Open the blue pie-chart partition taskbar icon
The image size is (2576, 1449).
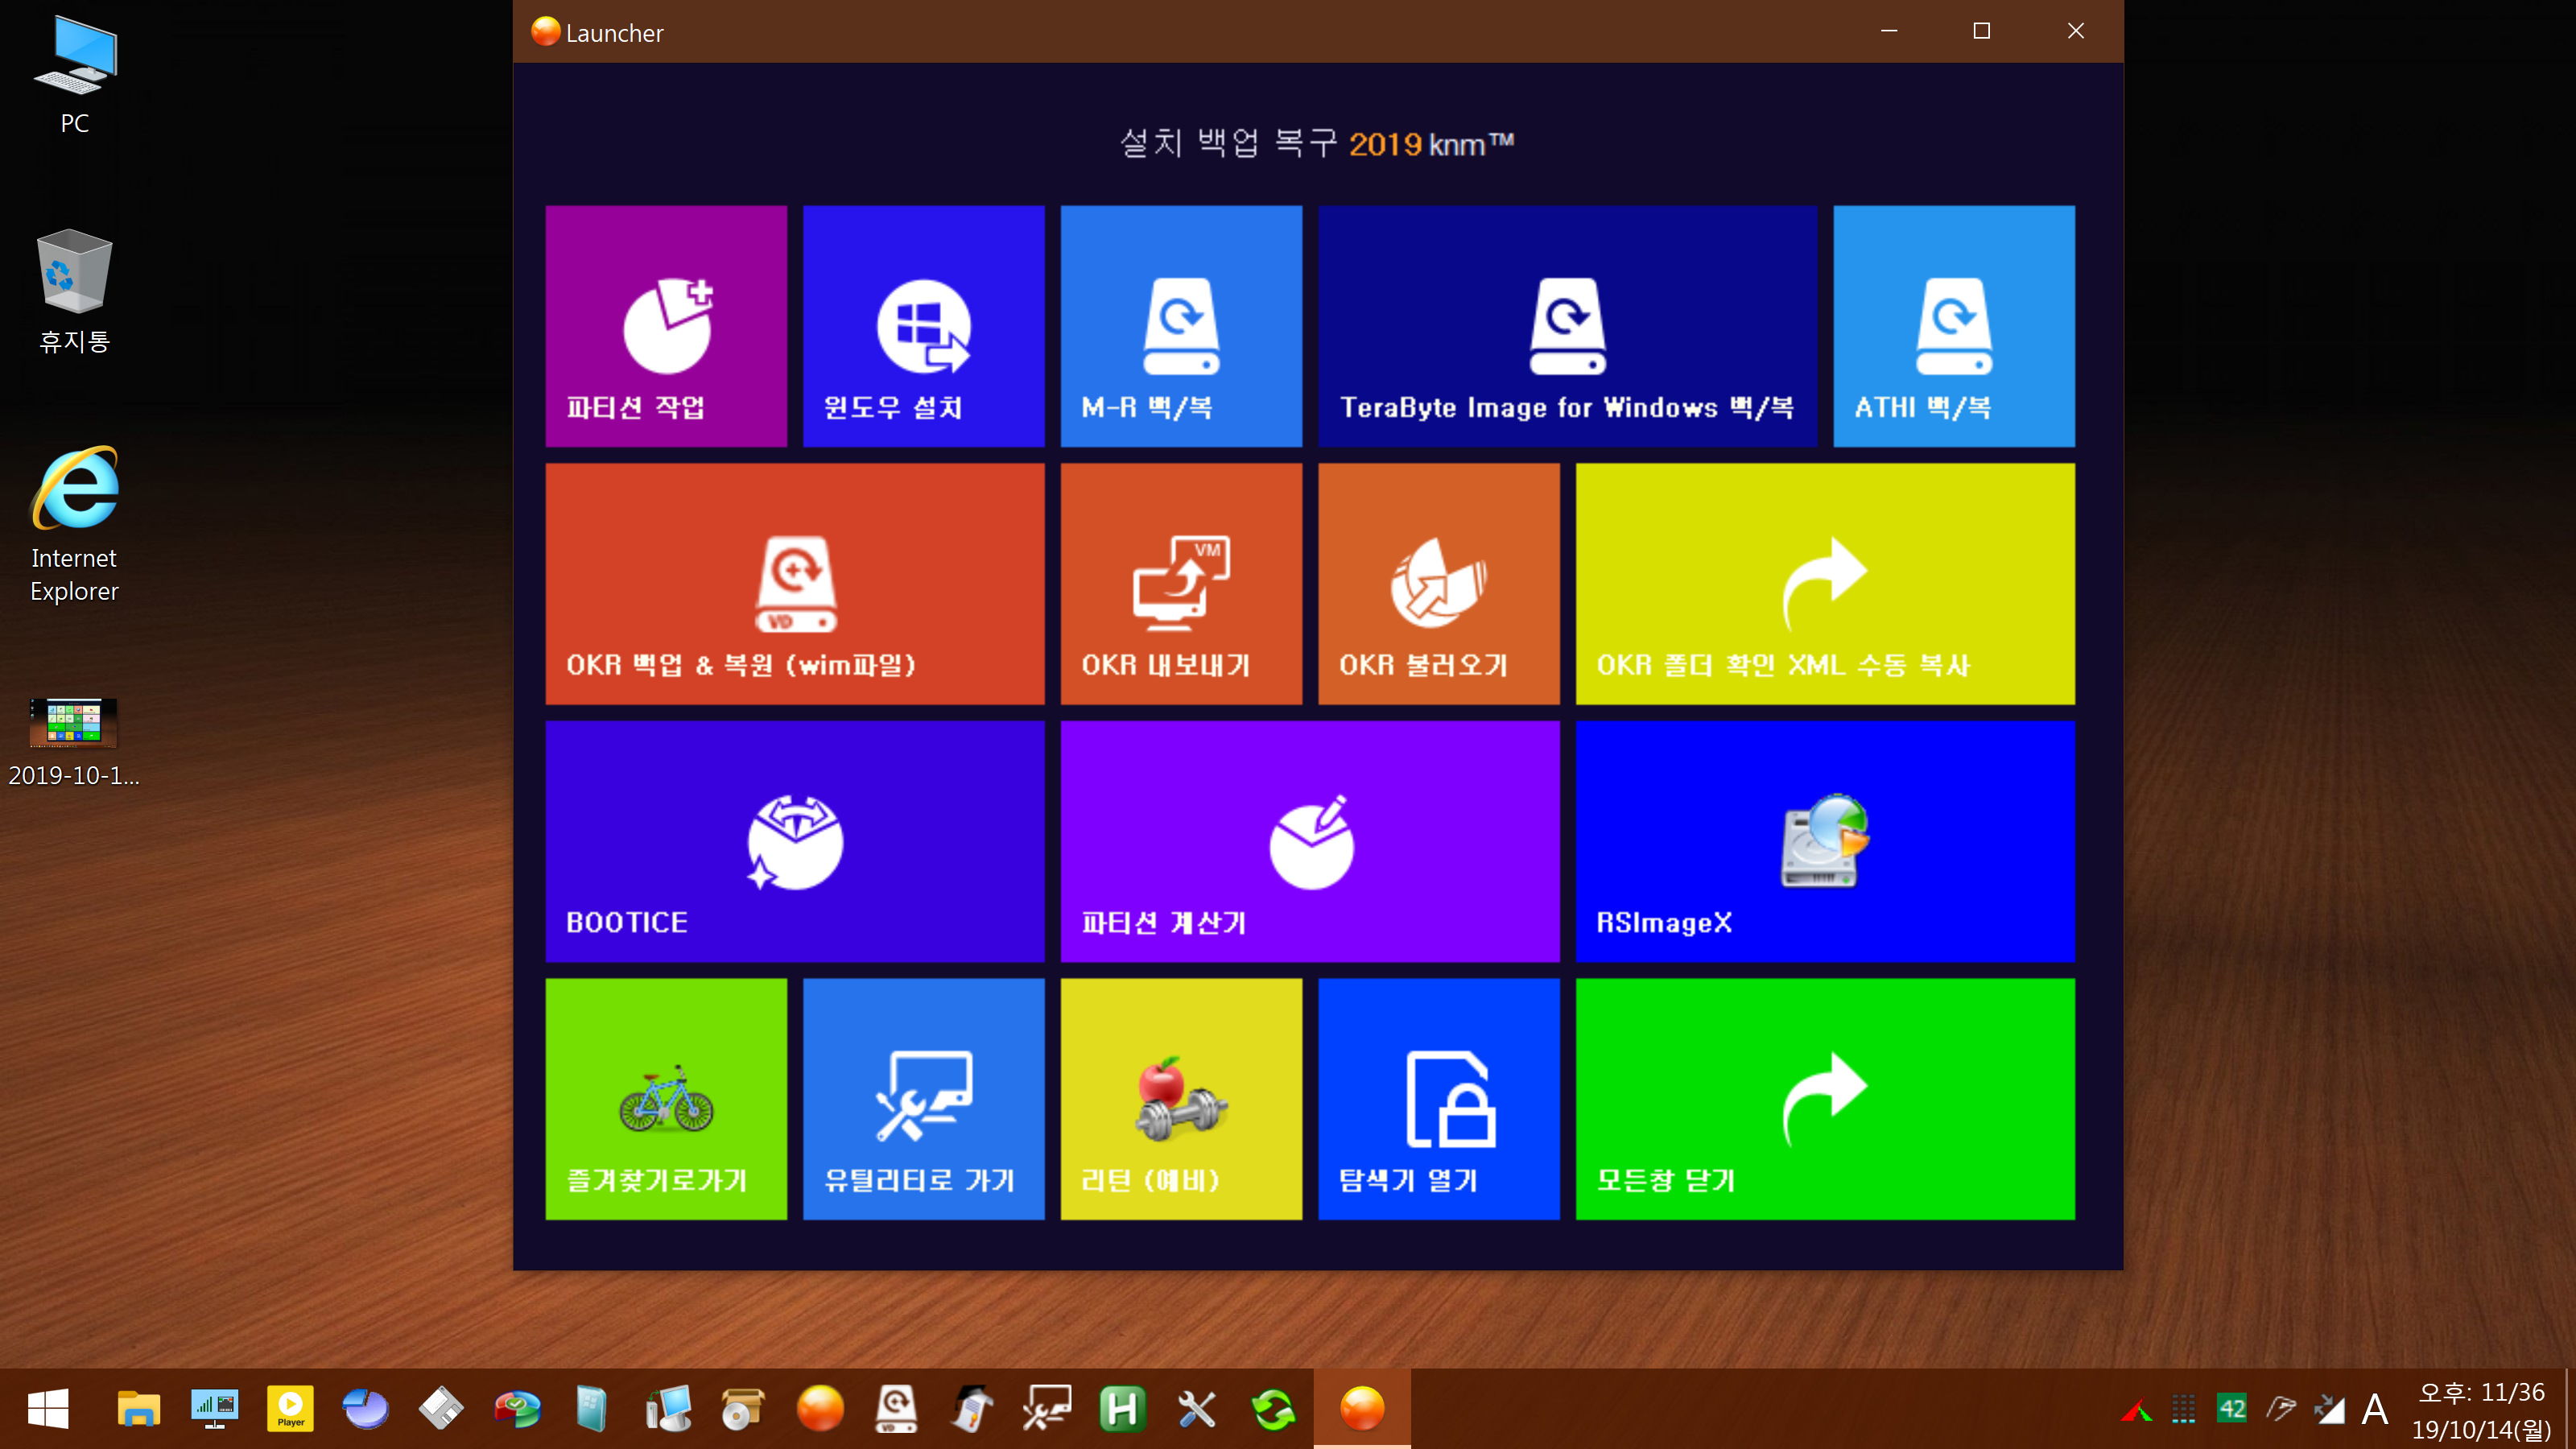pos(366,1409)
